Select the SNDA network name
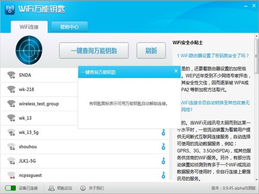Viewport: 259px width, 194px height. coord(25,75)
